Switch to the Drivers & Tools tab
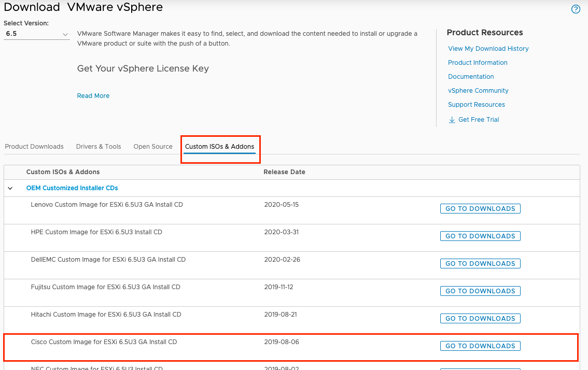This screenshot has height=370, width=588. 99,147
